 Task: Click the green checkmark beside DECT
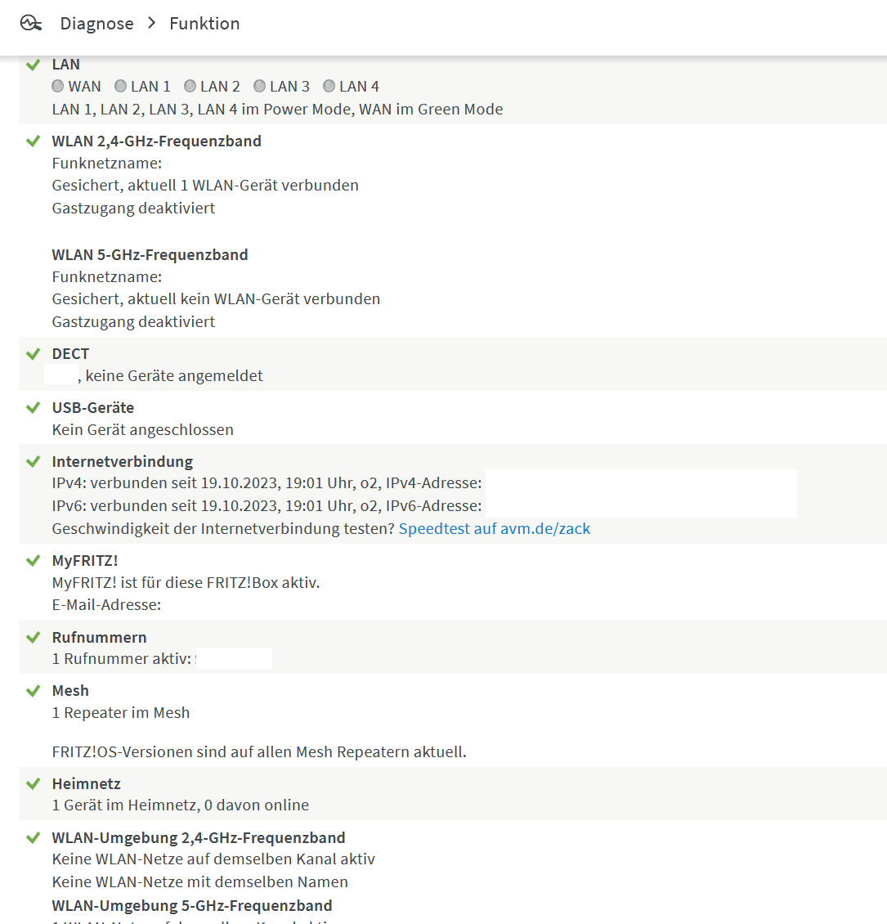pyautogui.click(x=33, y=353)
